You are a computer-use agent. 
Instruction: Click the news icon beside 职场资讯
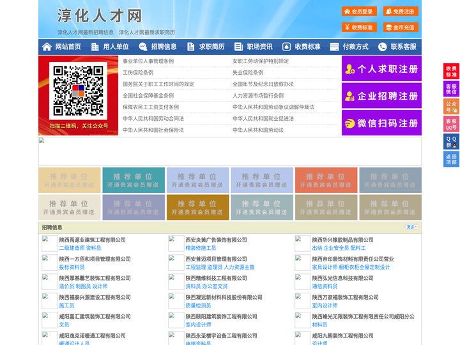[x=238, y=47]
